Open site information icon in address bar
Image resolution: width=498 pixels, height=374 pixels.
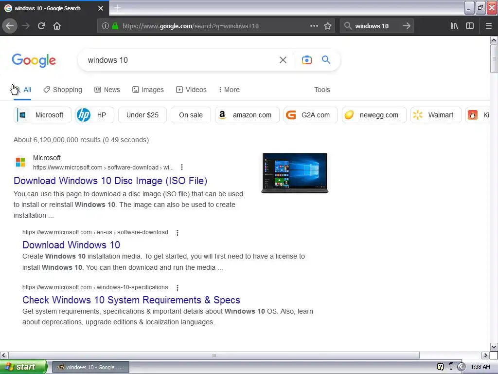pos(105,26)
